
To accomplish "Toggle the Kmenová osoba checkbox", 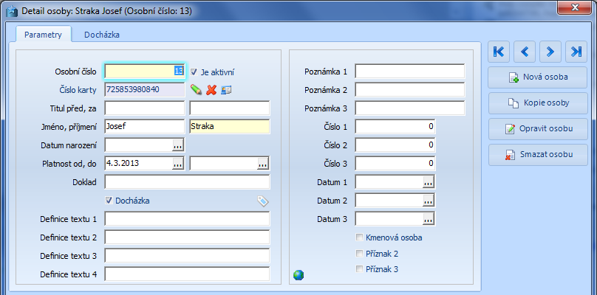I will coord(359,237).
